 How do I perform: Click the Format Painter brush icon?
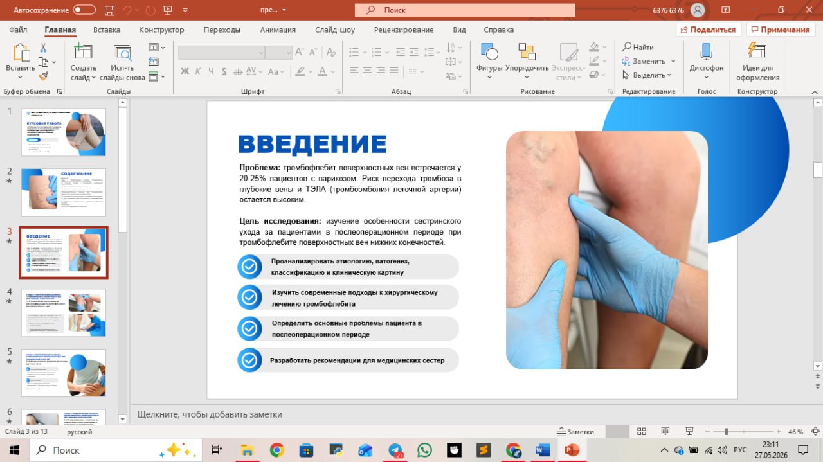(44, 76)
